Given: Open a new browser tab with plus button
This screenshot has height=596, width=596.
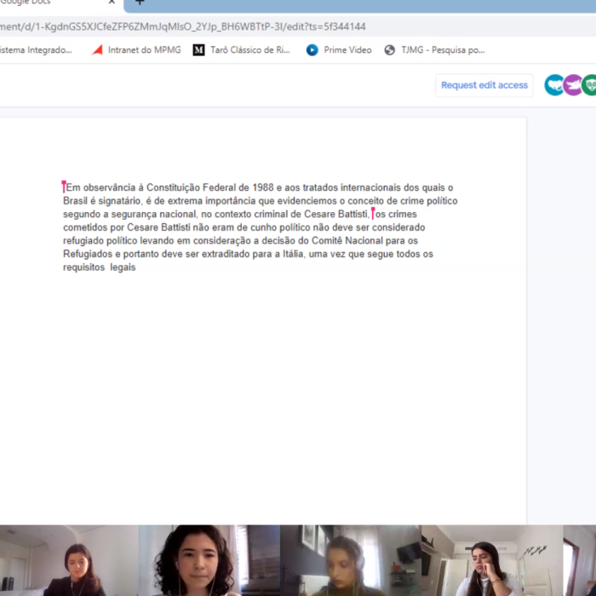Looking at the screenshot, I should (x=140, y=3).
